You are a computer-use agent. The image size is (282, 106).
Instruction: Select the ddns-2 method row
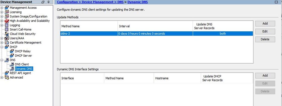point(157,34)
